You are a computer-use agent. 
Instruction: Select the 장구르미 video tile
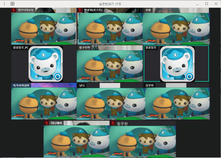click(110, 64)
